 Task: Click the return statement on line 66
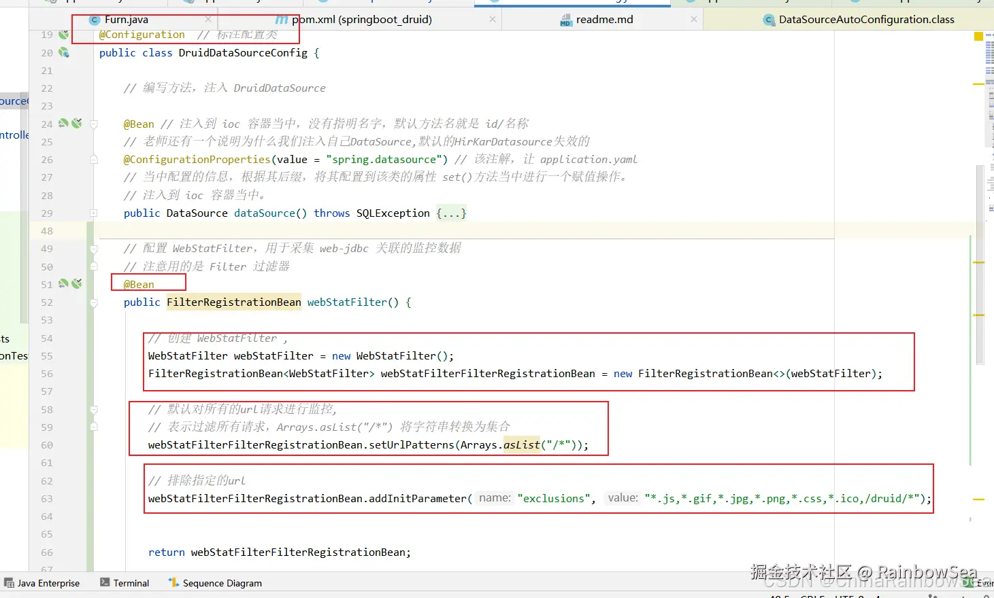click(280, 552)
